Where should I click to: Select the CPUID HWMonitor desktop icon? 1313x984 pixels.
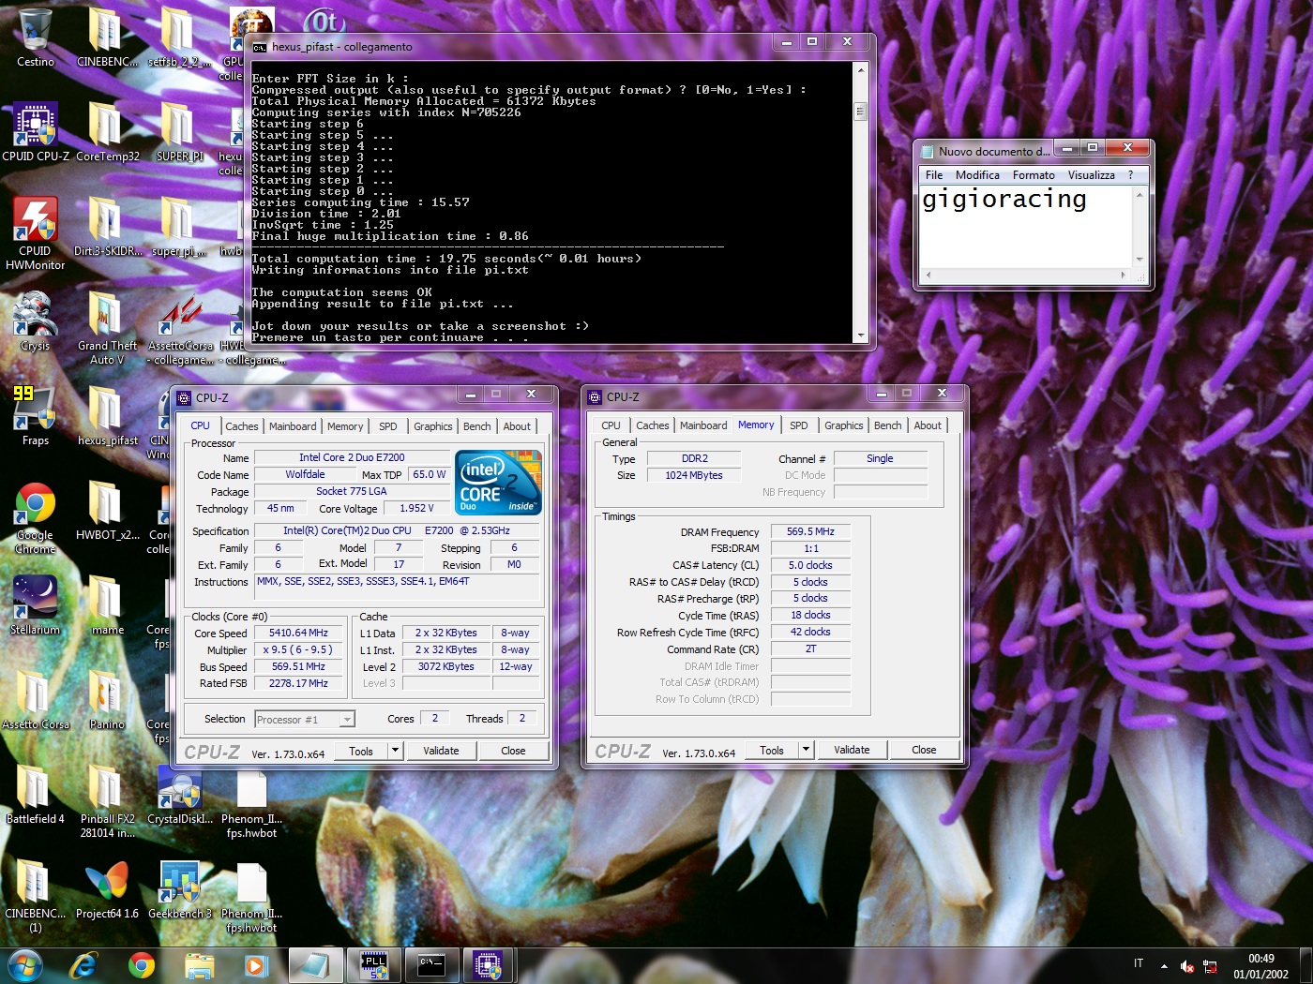[x=35, y=233]
